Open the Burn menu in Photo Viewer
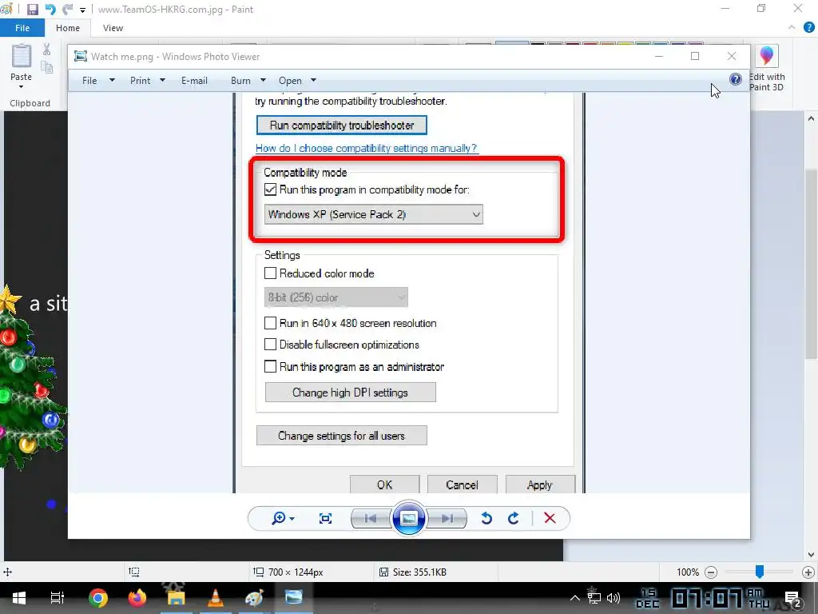 click(240, 81)
